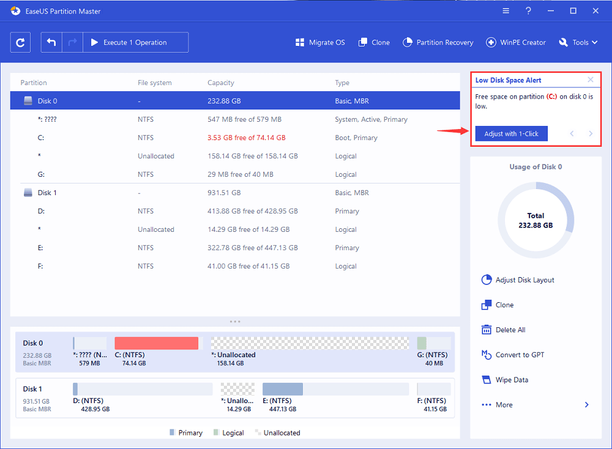Select the C: partition row in the list
The height and width of the screenshot is (449, 612).
[x=235, y=138]
